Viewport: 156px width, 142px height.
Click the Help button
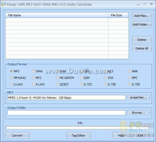pos(121,135)
